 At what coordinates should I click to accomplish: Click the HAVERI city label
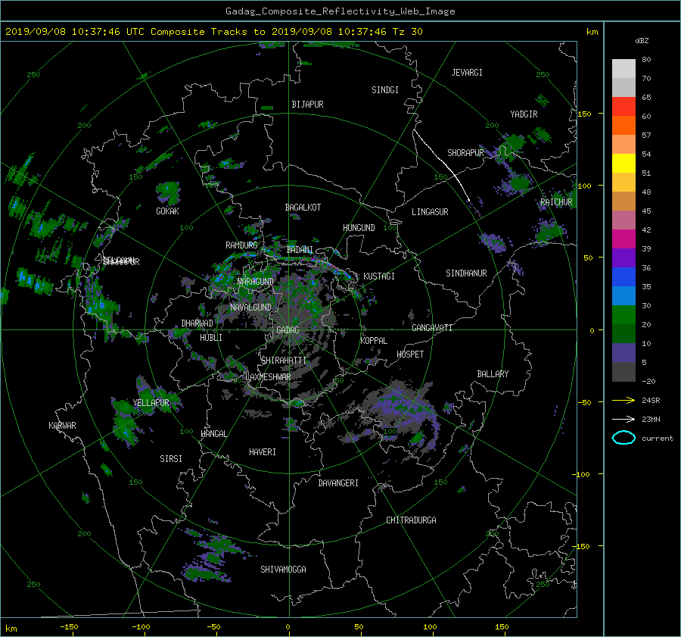263,452
